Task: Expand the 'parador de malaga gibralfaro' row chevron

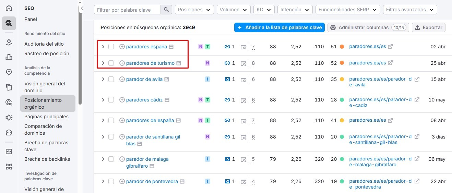Action: coord(103,159)
